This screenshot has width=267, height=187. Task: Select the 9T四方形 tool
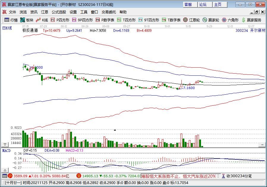coord(149,20)
